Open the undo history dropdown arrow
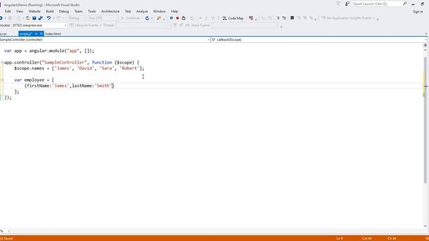 (x=54, y=18)
